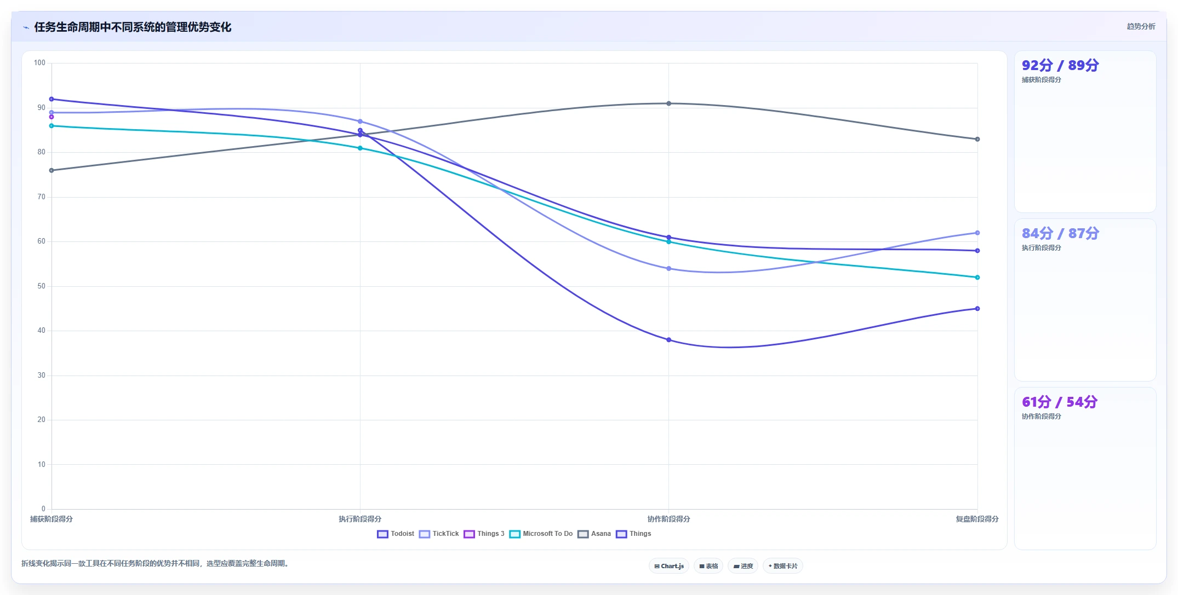The image size is (1178, 595).
Task: Click the Things point at 45 on 复盘阶段
Action: [x=977, y=309]
